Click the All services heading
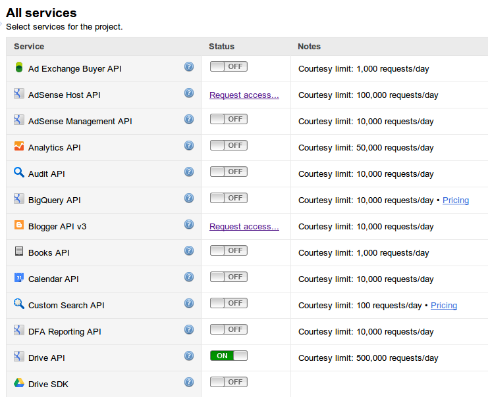This screenshot has width=488, height=397. coord(41,13)
